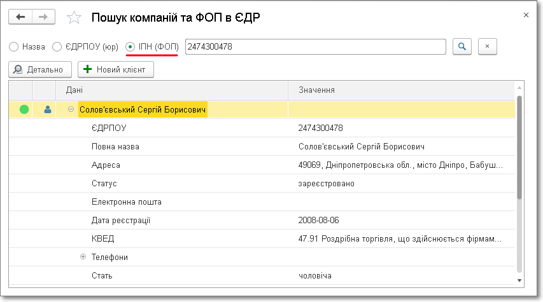
Task: Open the Детально details button
Action: [x=40, y=69]
